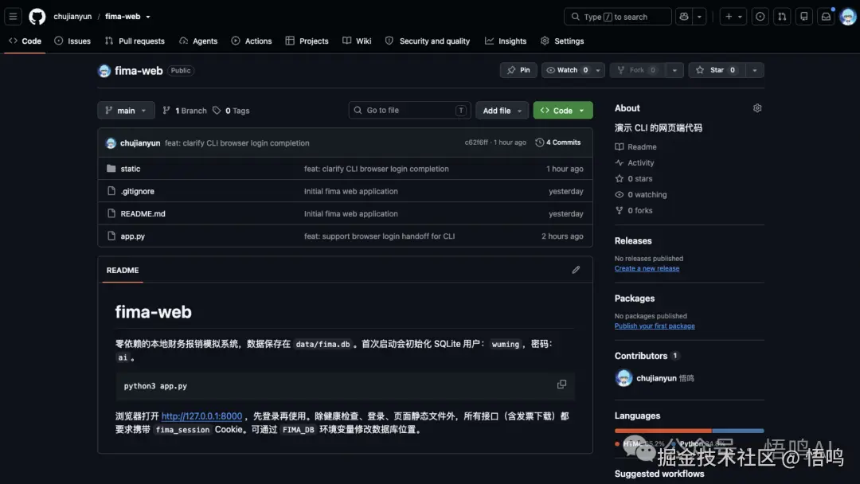860x484 pixels.
Task: Open notifications inbox icon
Action: pyautogui.click(x=826, y=17)
